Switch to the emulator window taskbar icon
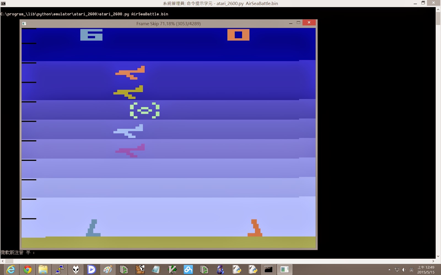 click(x=284, y=269)
